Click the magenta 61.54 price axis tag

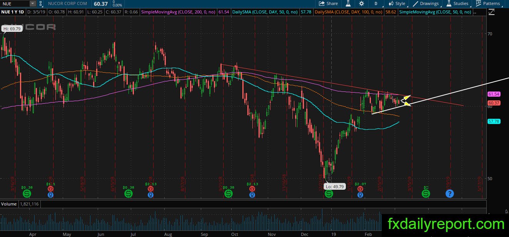(494, 94)
